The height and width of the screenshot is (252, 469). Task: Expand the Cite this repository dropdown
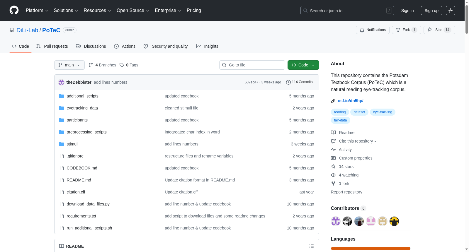(358, 141)
